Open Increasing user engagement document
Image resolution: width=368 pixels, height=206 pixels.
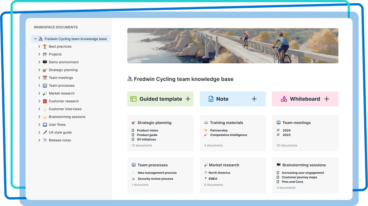[303, 173]
